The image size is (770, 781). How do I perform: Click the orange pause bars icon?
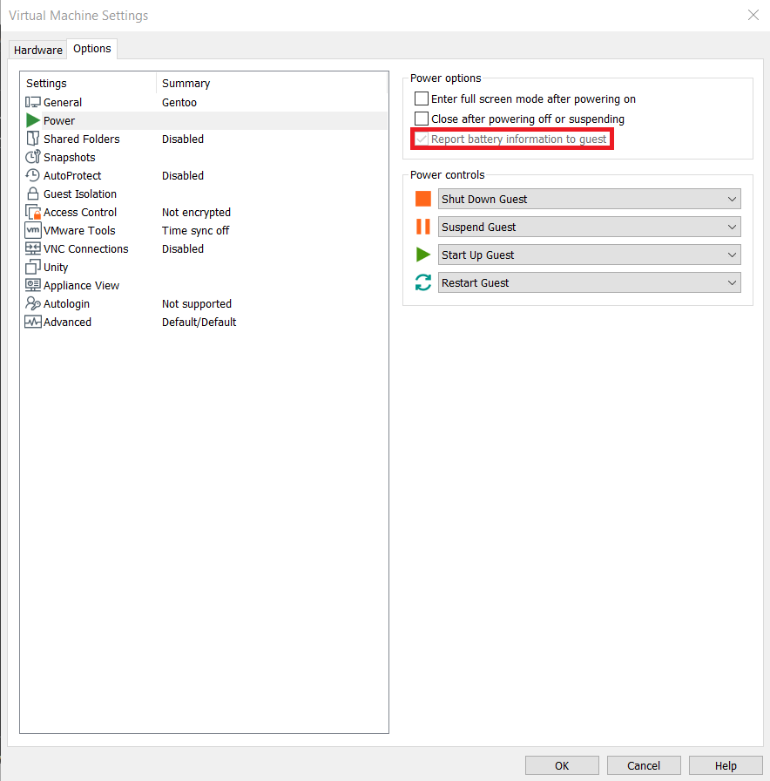[423, 227]
